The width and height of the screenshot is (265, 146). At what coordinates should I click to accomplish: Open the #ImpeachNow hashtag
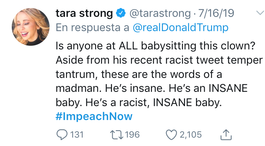pos(94,116)
